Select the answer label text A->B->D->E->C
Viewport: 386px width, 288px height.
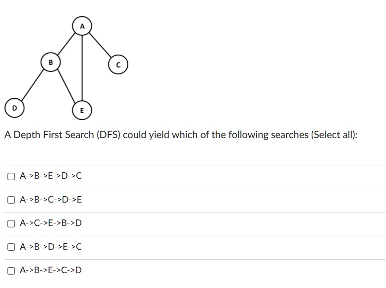point(51,247)
